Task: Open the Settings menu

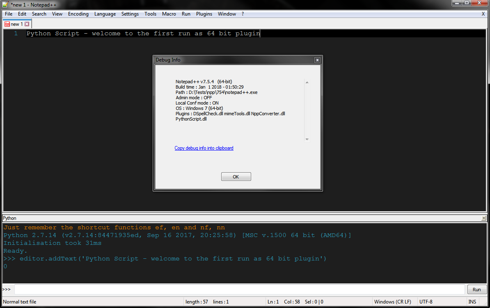Action: point(130,14)
